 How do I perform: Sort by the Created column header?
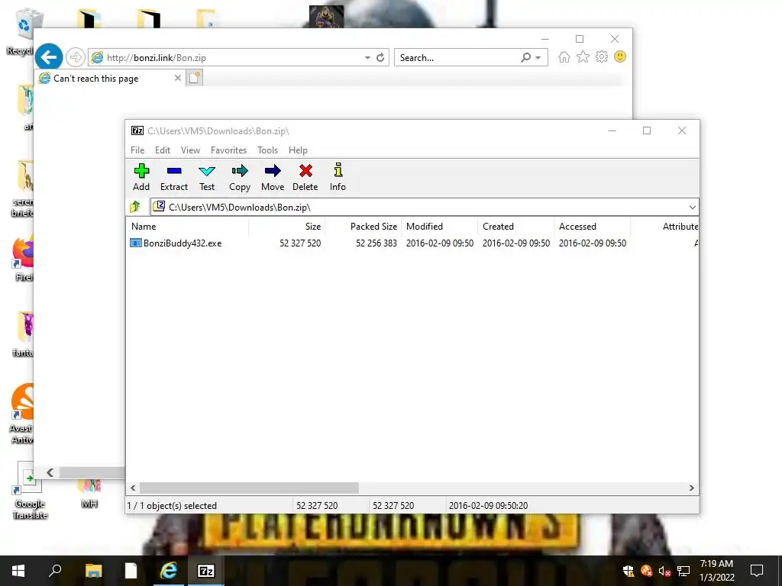[x=515, y=226]
